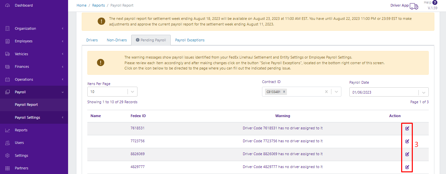Click warning icon in top payroll notice

(101, 21)
